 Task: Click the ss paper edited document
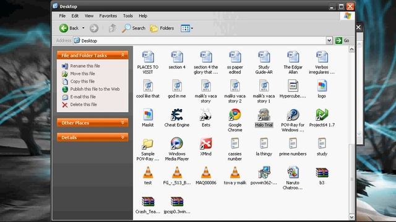[x=235, y=57]
